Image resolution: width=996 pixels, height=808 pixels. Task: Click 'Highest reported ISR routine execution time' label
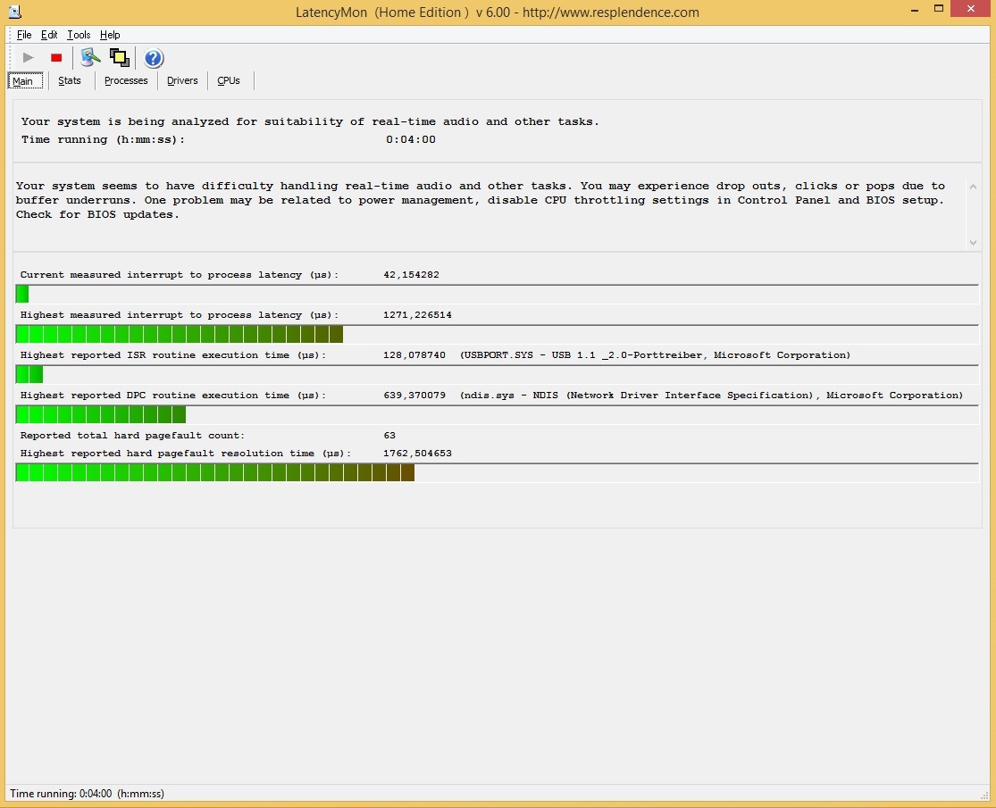coord(172,354)
